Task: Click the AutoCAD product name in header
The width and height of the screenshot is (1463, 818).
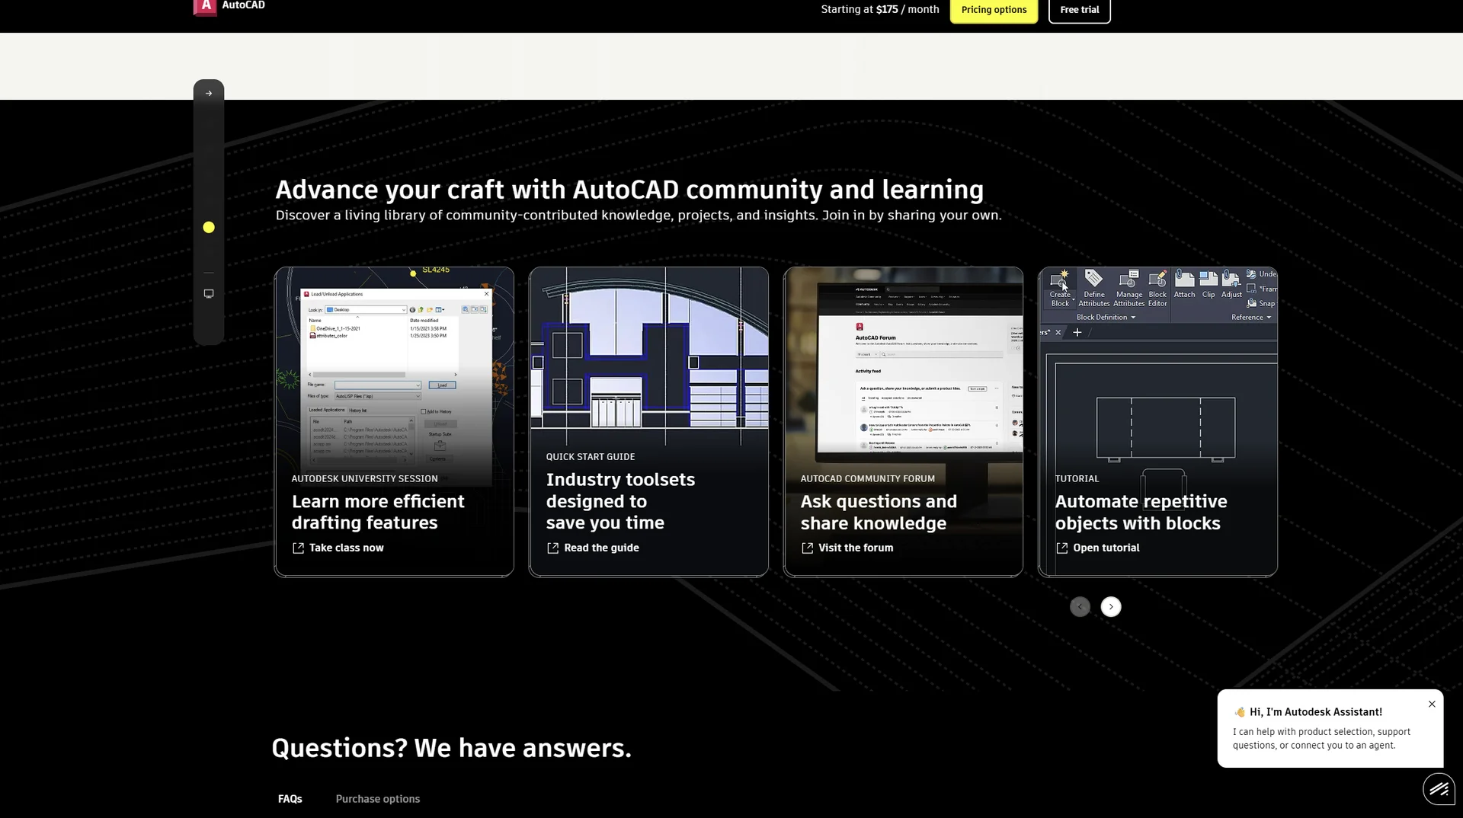Action: click(x=244, y=5)
